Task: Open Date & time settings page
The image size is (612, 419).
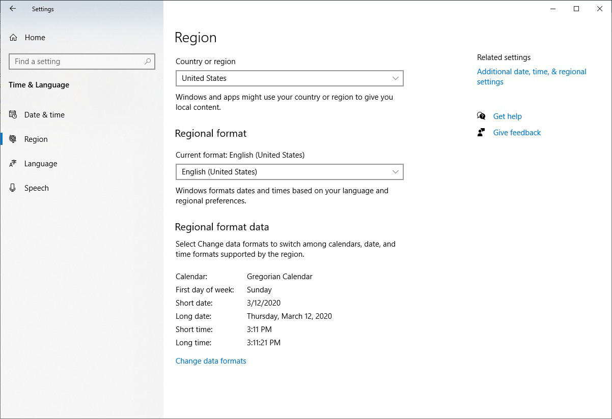Action: [x=82, y=115]
